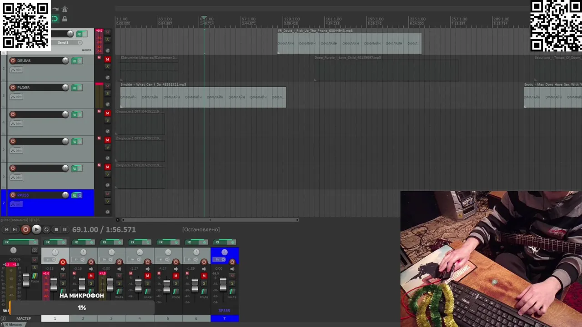Click the volume fader on mixer strip 3
Viewport: 582px width, 327px height.
coord(110,285)
